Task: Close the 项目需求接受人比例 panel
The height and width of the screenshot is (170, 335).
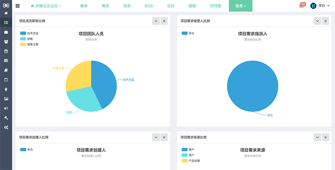Action: pyautogui.click(x=325, y=21)
